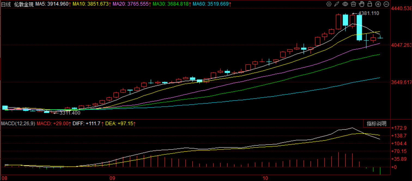
Task: Click the +0 MACD axis value
Action: (394, 167)
